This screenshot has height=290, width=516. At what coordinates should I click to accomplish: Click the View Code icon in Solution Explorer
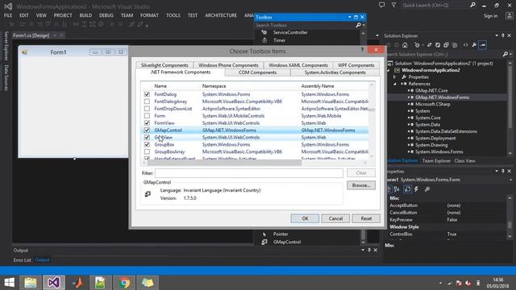click(465, 45)
